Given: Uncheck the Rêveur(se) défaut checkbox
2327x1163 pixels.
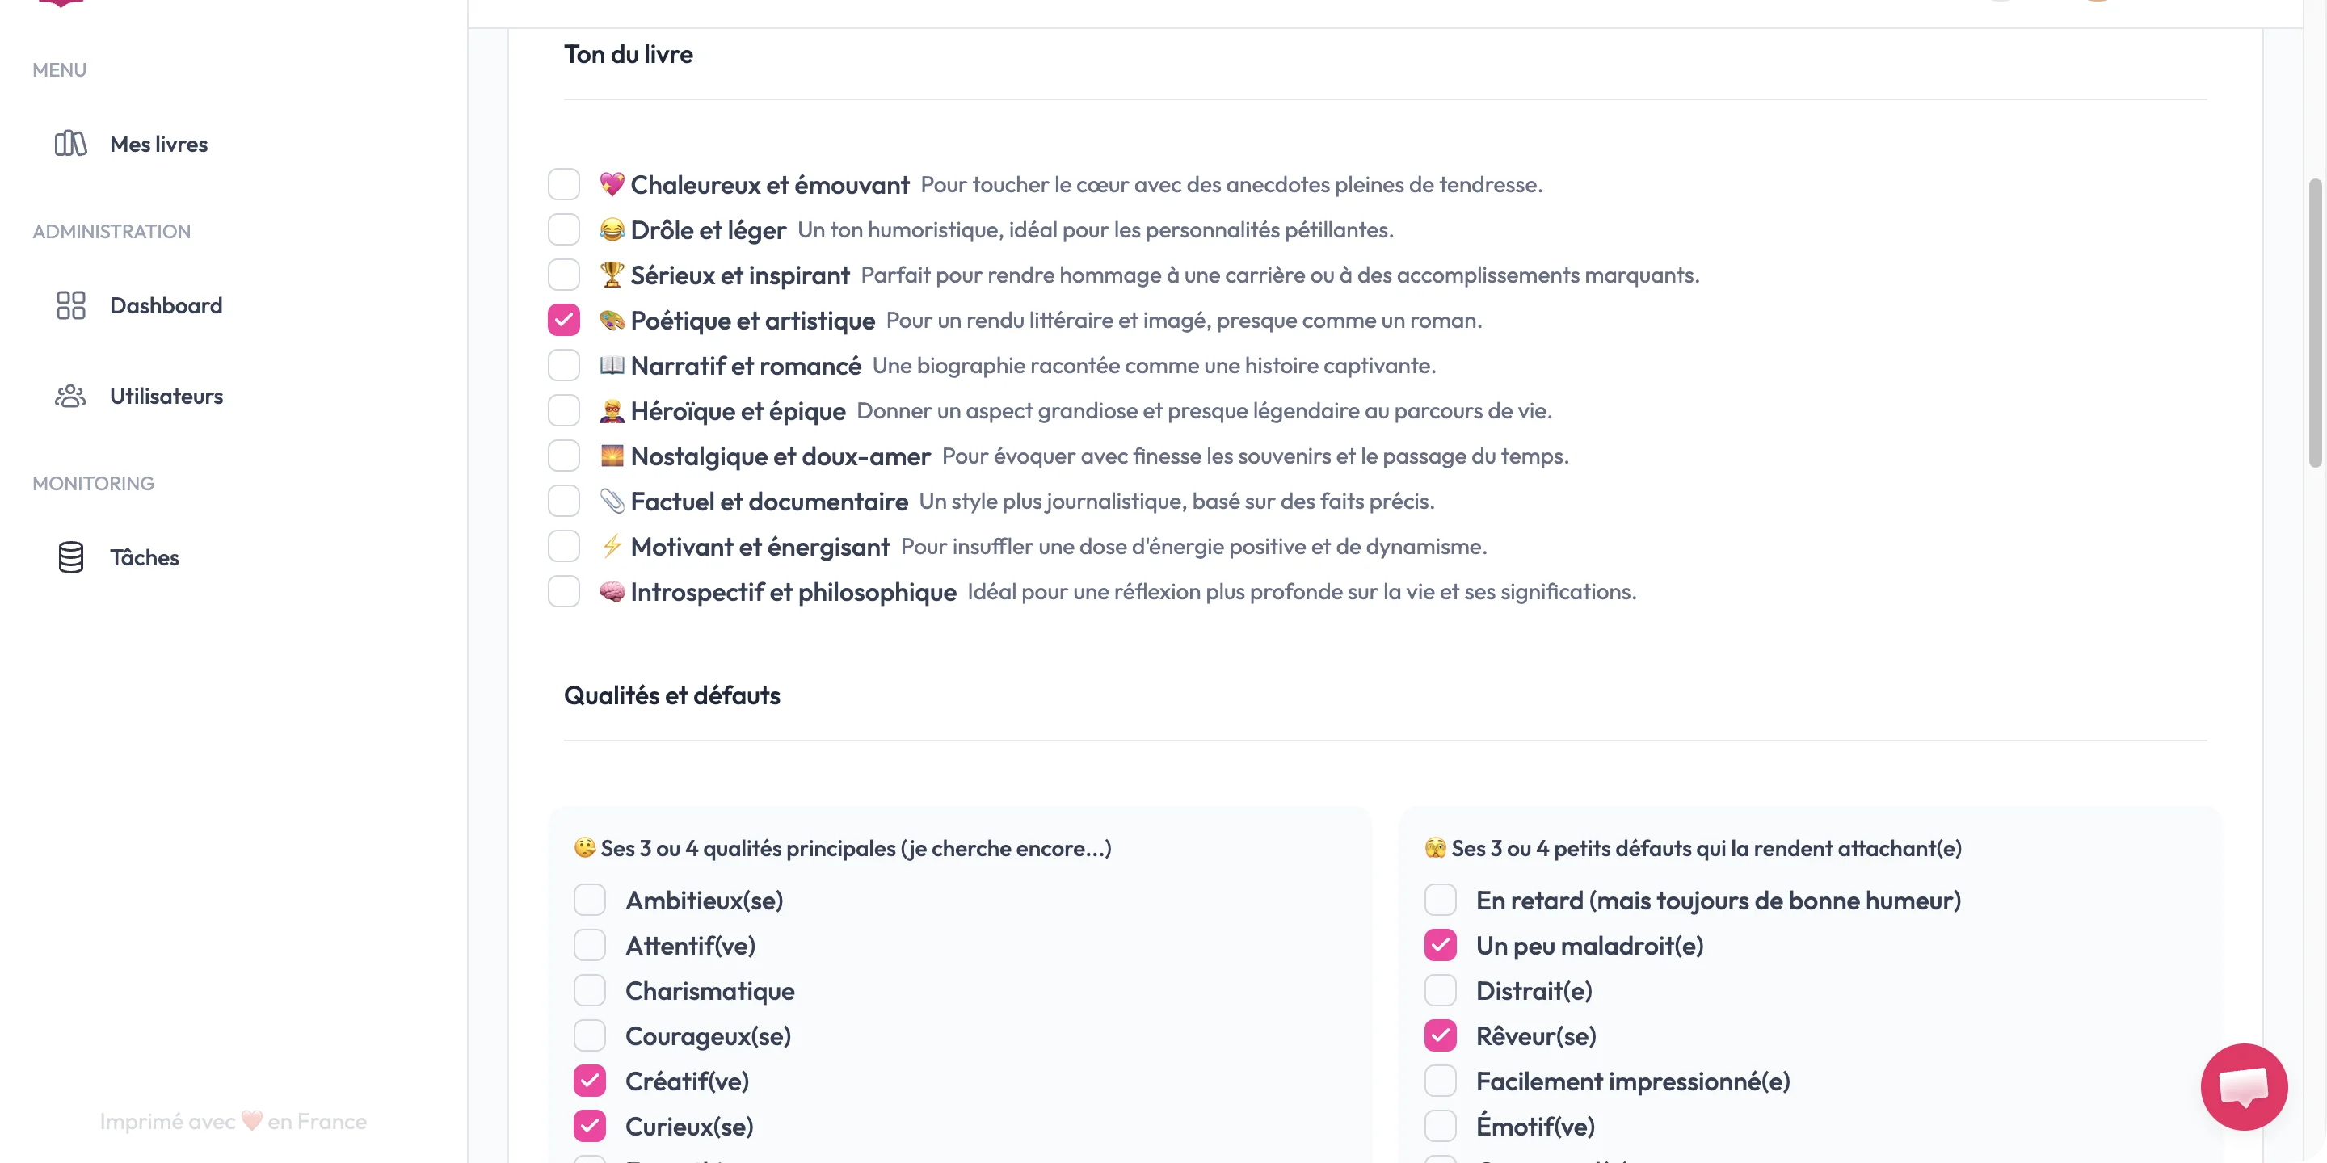Looking at the screenshot, I should click(x=1440, y=1035).
